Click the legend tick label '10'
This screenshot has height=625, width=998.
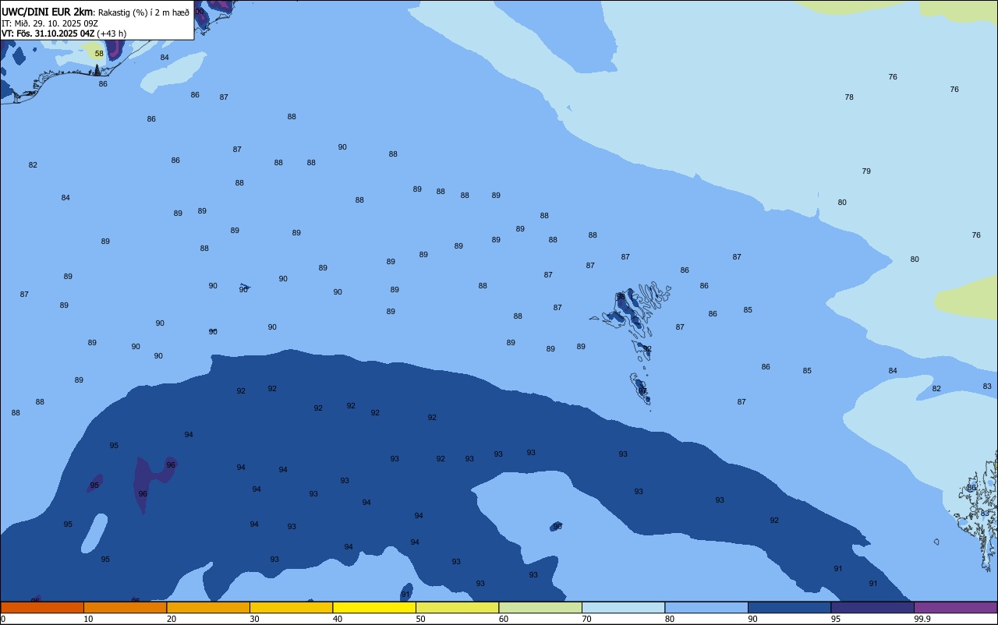coord(88,619)
